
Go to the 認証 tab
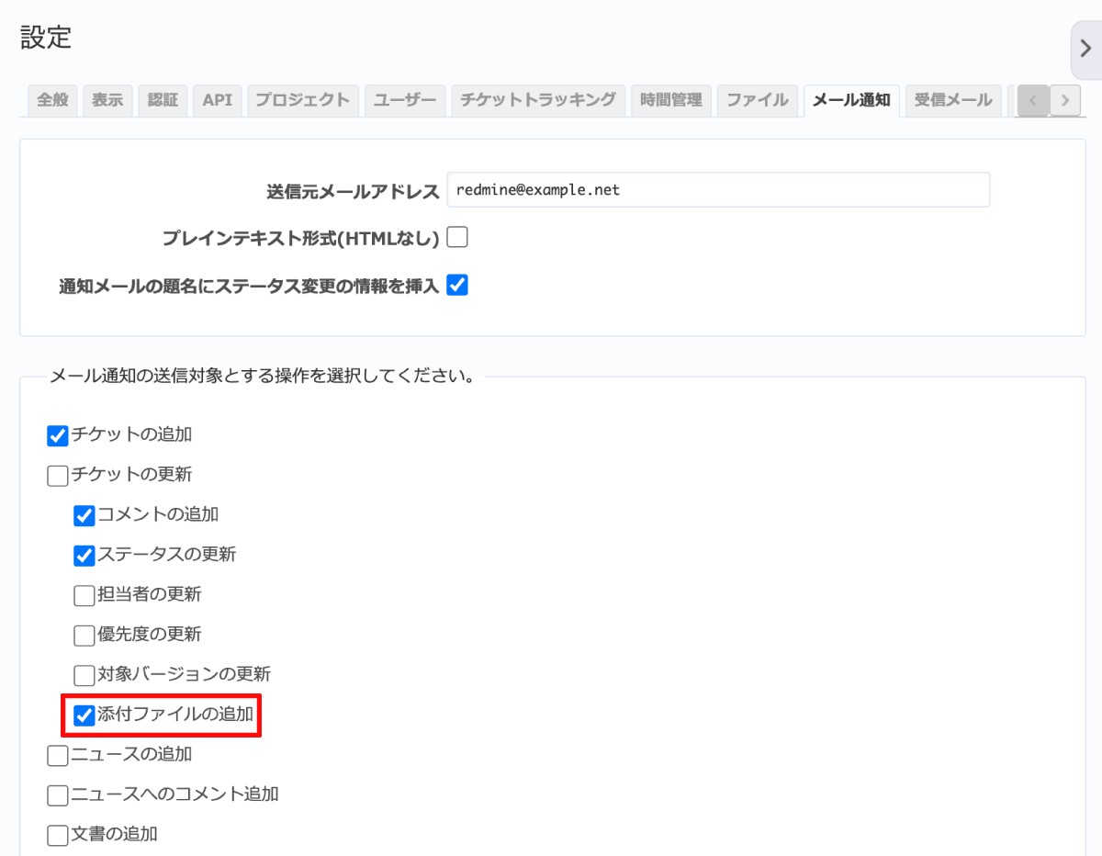point(163,100)
